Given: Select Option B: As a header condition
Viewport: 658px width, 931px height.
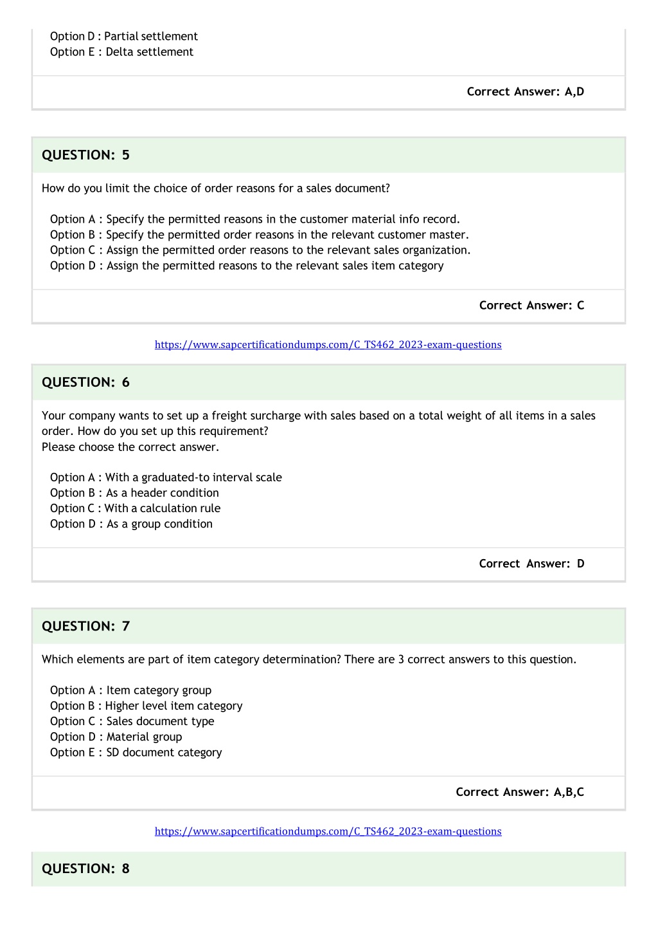Looking at the screenshot, I should coord(134,493).
